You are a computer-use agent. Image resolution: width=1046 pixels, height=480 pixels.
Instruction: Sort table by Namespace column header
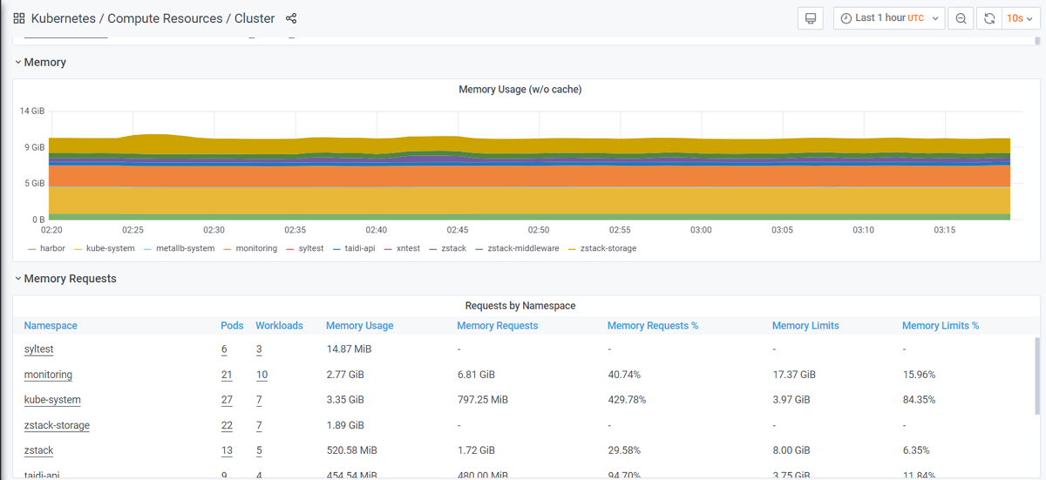(x=51, y=326)
